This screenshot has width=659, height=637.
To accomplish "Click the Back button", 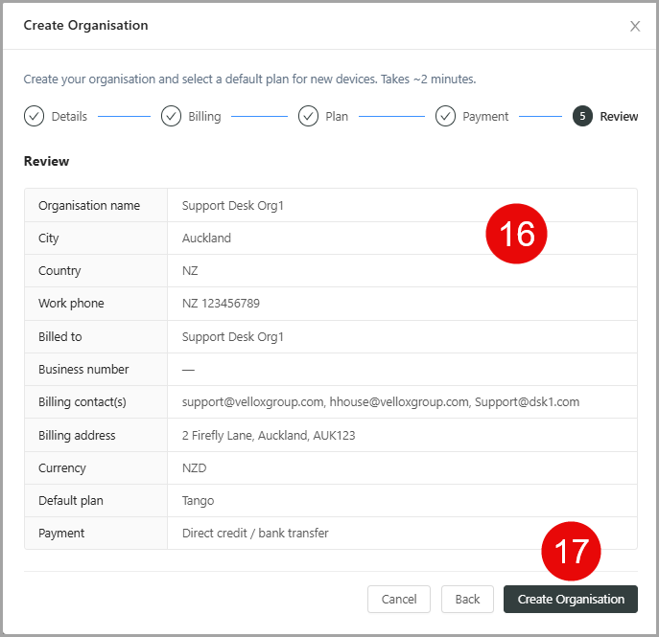I will click(x=467, y=599).
